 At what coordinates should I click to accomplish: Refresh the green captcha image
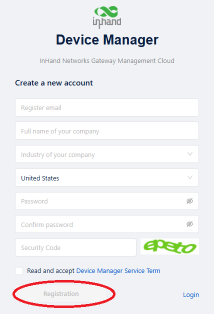click(x=170, y=246)
